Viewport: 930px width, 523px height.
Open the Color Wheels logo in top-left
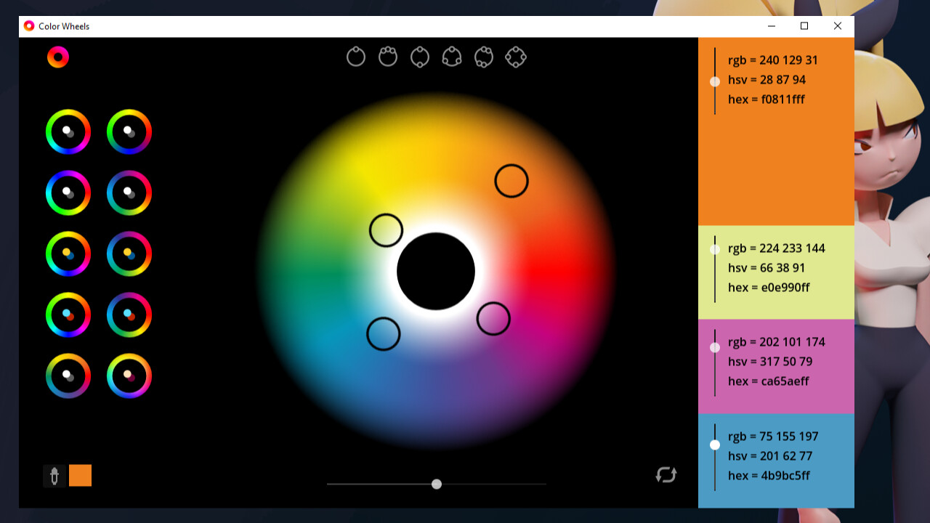click(58, 57)
